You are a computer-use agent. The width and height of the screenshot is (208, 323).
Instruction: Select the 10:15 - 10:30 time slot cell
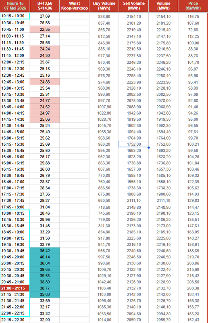[15, 16]
